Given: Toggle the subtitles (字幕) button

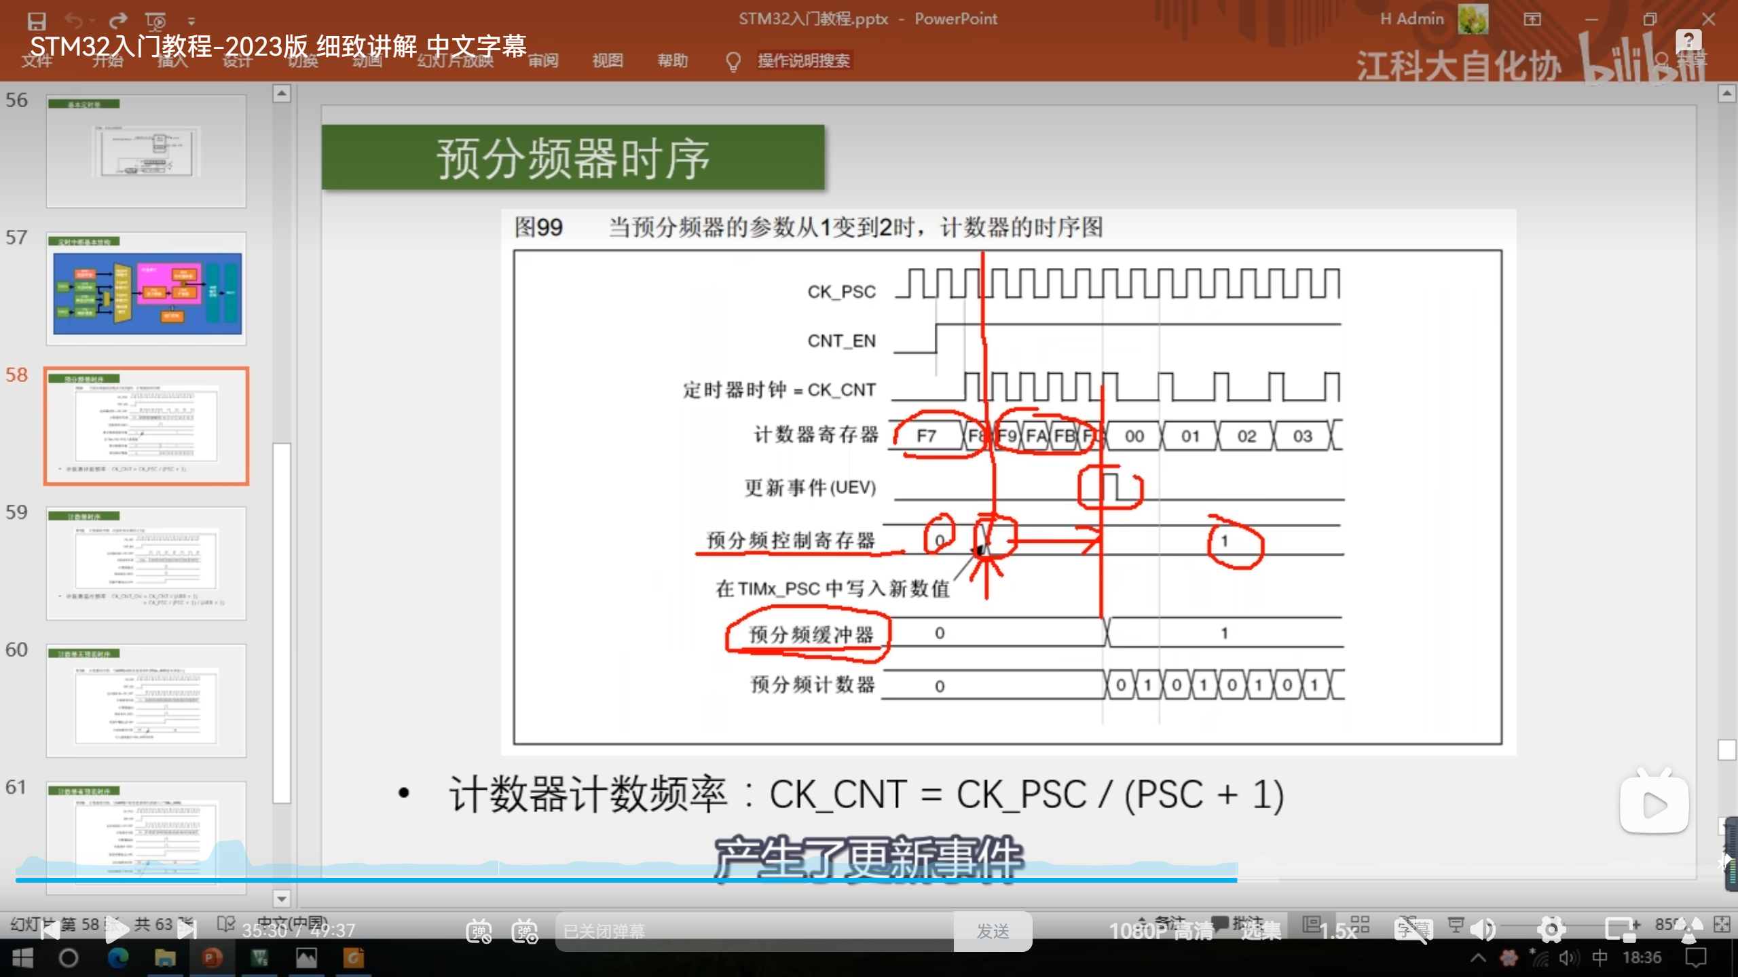Looking at the screenshot, I should [x=1413, y=930].
